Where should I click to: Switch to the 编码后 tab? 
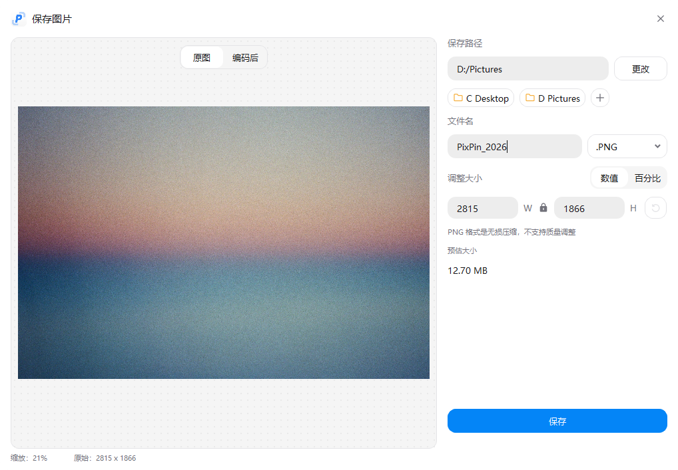point(244,58)
